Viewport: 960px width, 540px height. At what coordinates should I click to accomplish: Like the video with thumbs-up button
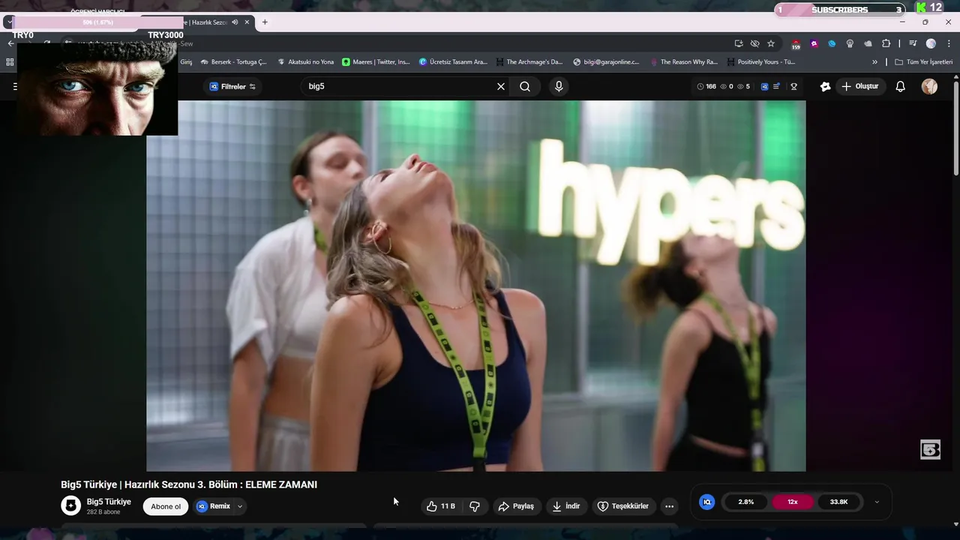click(x=441, y=506)
